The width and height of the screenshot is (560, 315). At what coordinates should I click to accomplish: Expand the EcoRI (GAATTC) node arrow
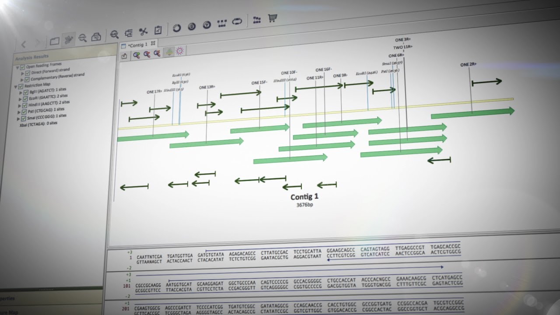pyautogui.click(x=20, y=100)
